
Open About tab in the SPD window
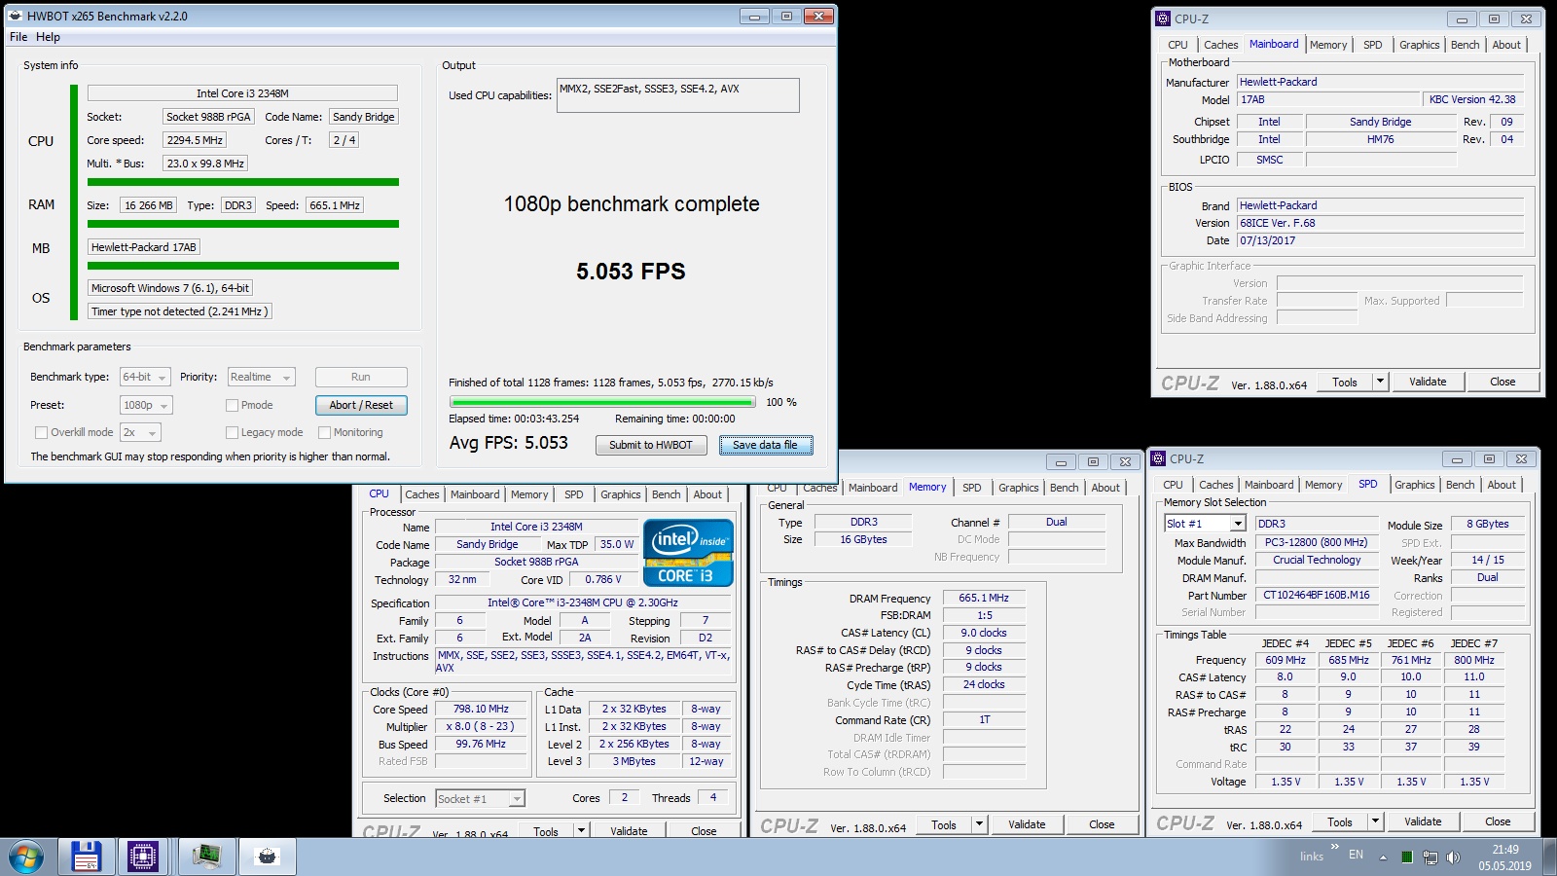[1501, 485]
